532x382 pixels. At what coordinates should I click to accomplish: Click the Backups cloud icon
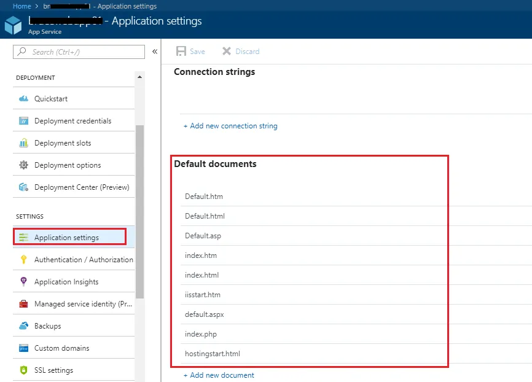click(23, 325)
